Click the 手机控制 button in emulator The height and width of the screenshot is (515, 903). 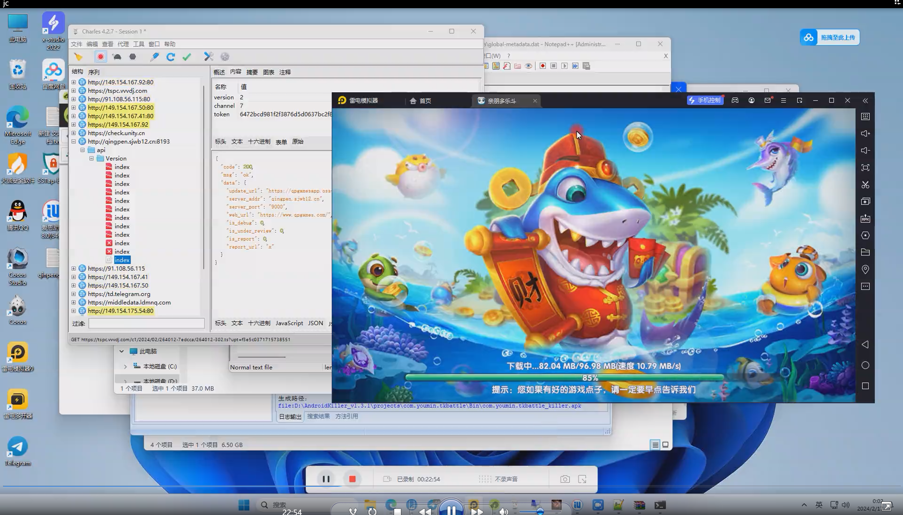point(705,100)
